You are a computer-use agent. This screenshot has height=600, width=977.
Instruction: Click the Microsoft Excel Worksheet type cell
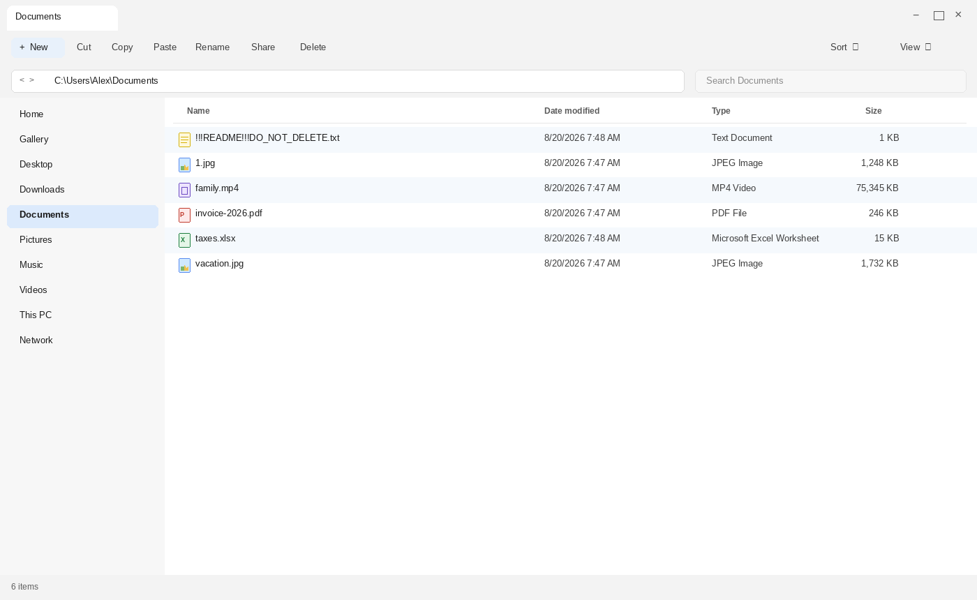[765, 239]
